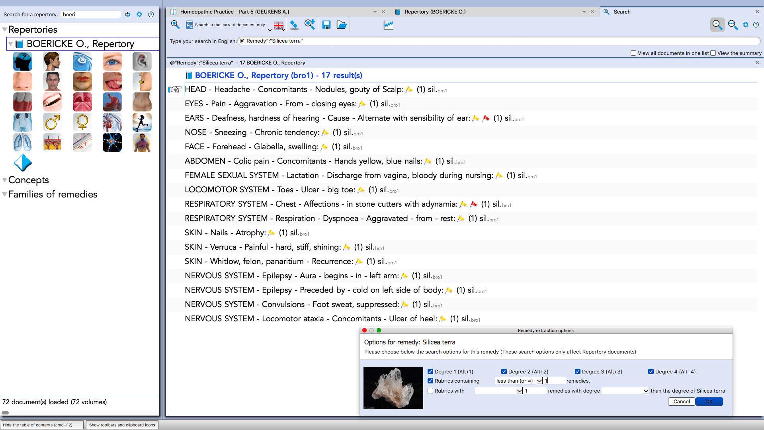764x430 pixels.
Task: Collapse the BOERICKE O., Repertory node
Action: pos(11,44)
